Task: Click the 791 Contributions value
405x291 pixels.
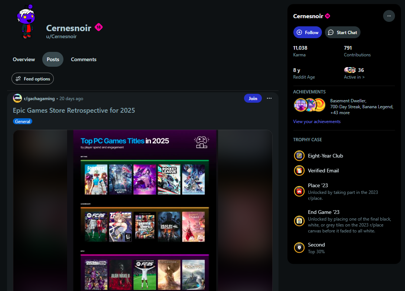Action: click(348, 48)
